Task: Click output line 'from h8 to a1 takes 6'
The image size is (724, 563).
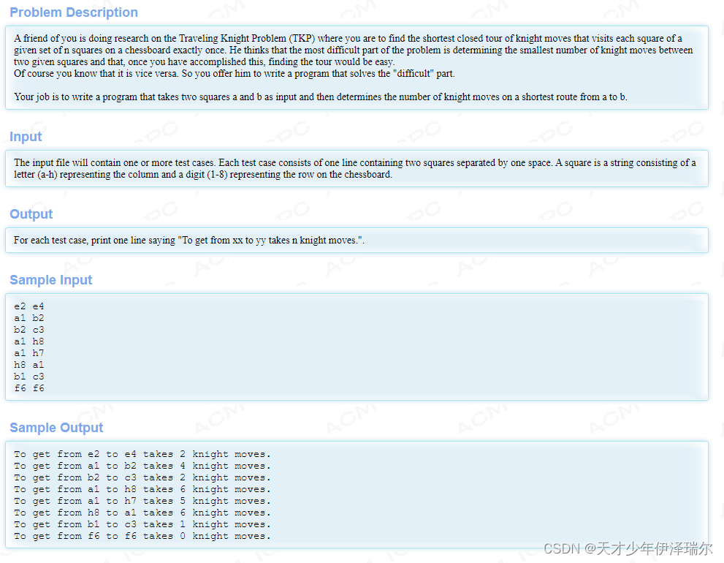Action: (x=142, y=513)
